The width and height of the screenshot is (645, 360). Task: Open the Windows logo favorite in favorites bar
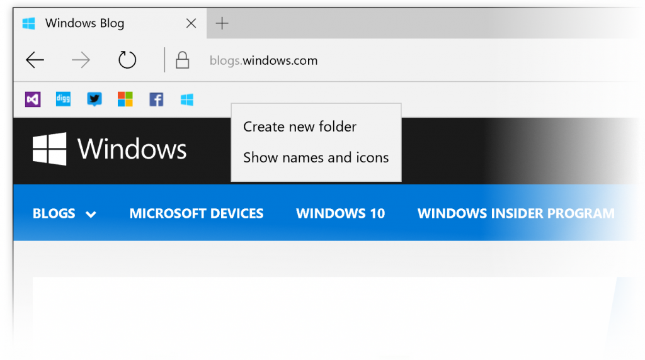coord(187,99)
